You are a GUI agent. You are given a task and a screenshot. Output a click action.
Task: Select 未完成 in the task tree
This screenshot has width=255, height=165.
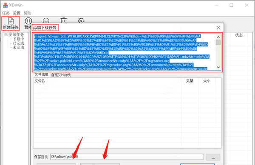pos(18,47)
